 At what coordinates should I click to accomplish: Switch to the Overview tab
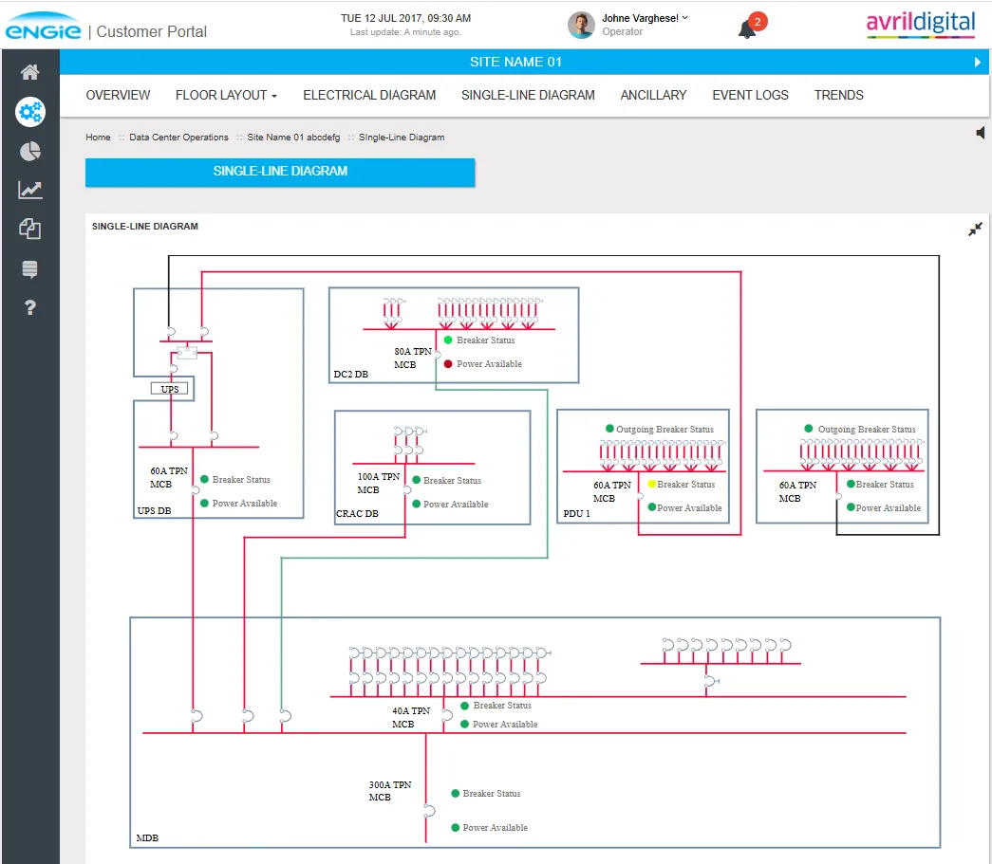click(118, 95)
